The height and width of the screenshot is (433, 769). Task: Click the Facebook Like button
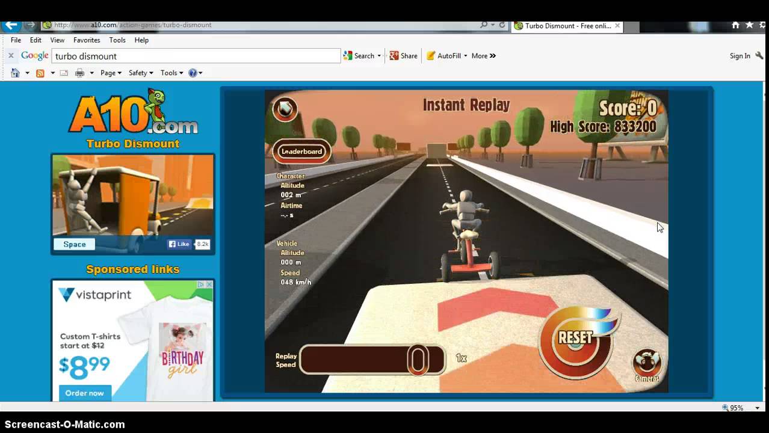point(179,244)
